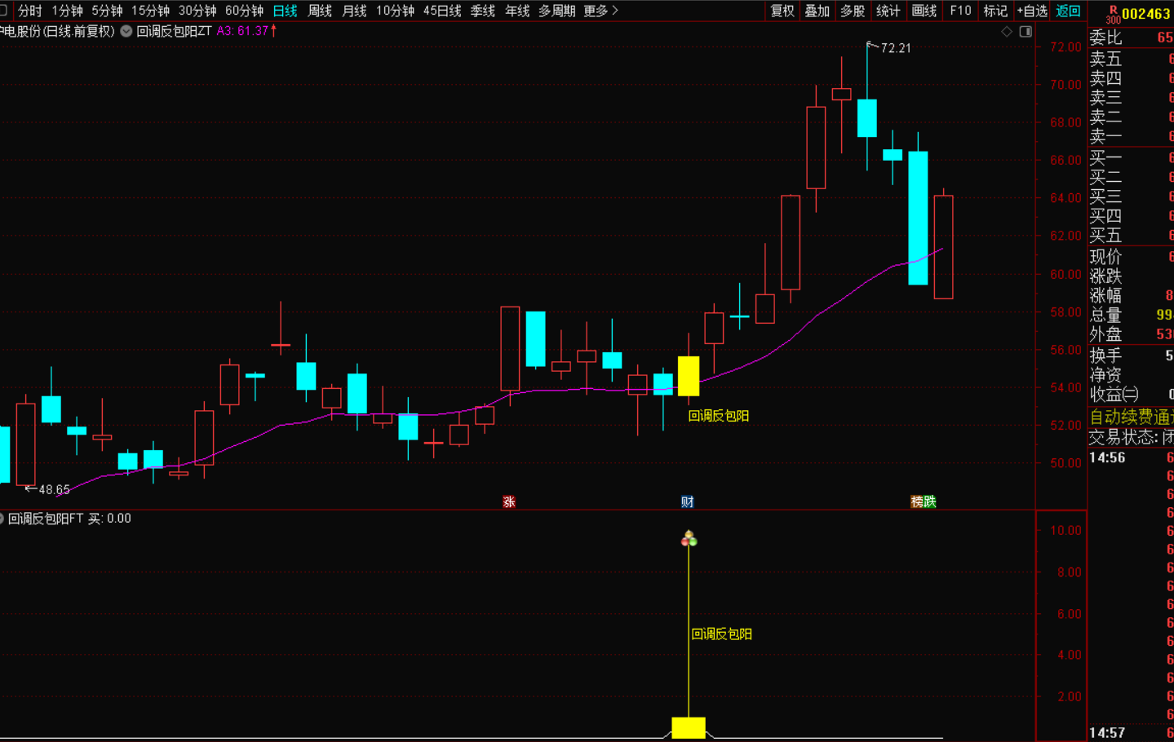Click the green 跌 event marker
The height and width of the screenshot is (742, 1174).
click(930, 501)
